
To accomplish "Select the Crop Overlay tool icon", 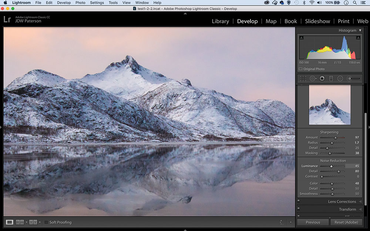I will pyautogui.click(x=303, y=78).
